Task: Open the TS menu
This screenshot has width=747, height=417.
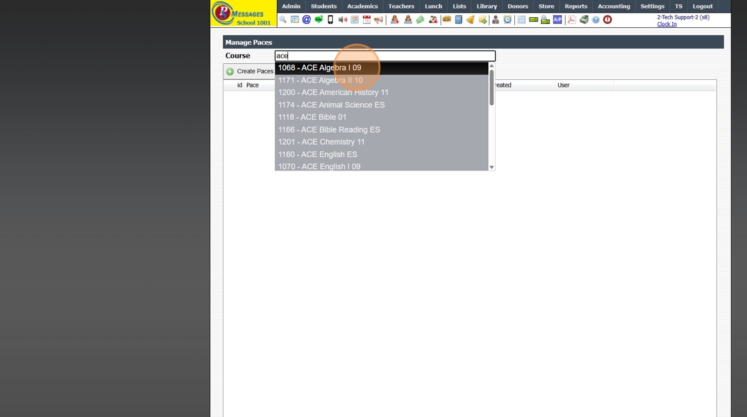Action: pos(678,6)
